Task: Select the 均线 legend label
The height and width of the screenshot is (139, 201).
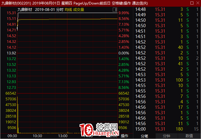Action: click(x=68, y=10)
